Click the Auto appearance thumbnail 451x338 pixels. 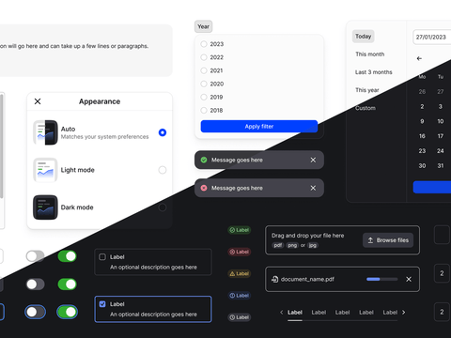[x=45, y=132]
